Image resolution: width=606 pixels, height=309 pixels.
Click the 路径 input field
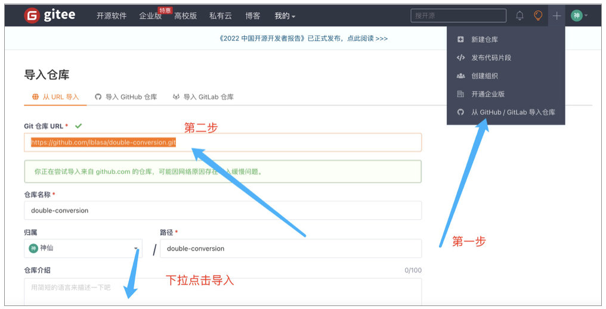[x=290, y=248]
